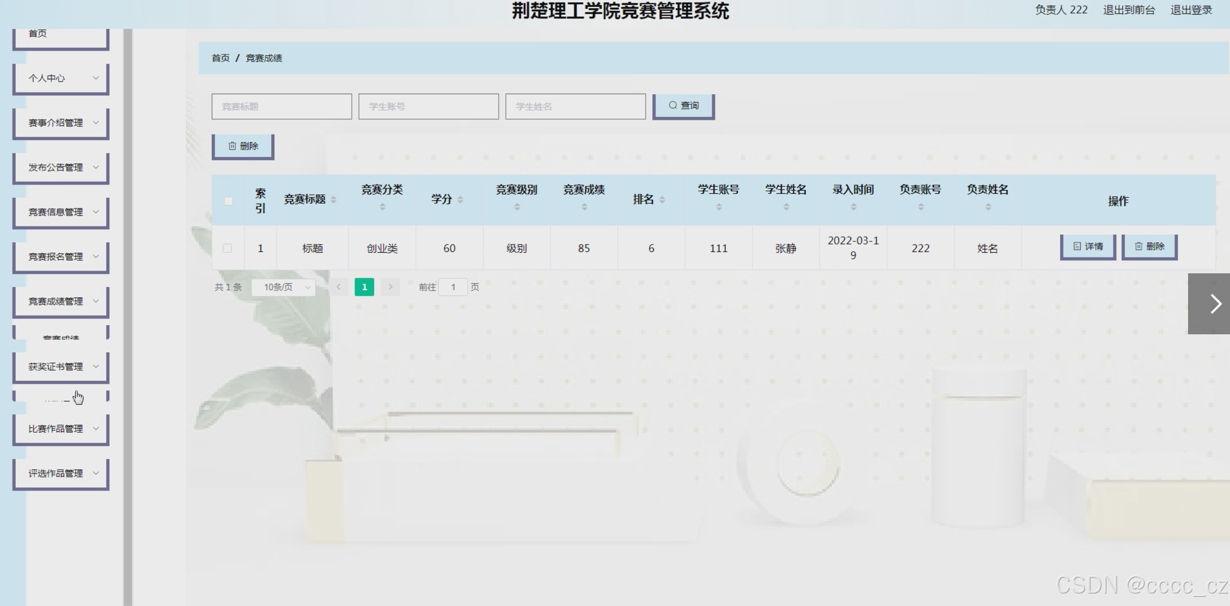1230x606 pixels.
Task: Click the search magnifier 查询 button
Action: pos(683,106)
